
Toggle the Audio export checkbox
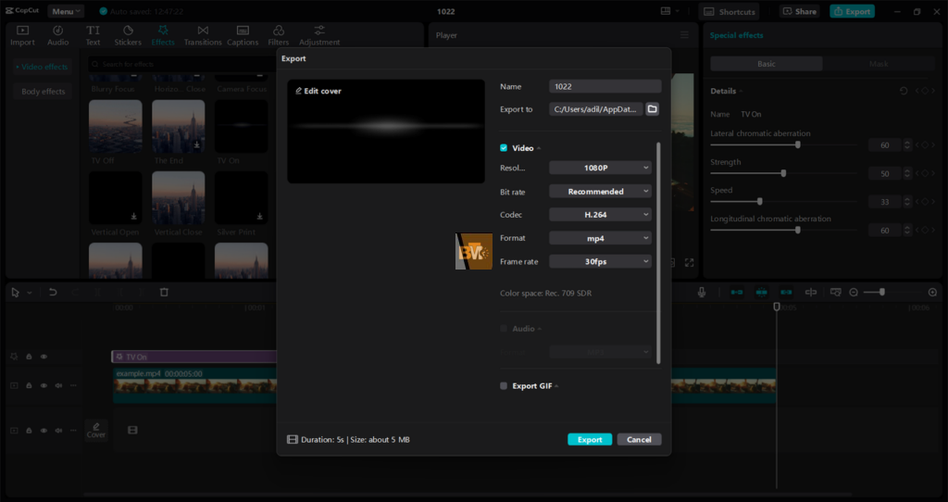coord(504,329)
